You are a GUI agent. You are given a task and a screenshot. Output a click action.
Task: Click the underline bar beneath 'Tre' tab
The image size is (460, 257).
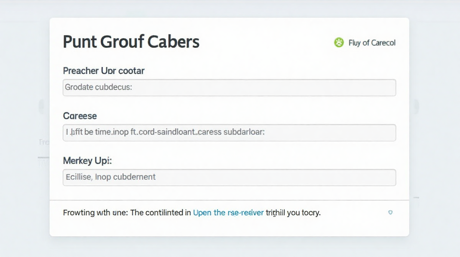coord(43,158)
